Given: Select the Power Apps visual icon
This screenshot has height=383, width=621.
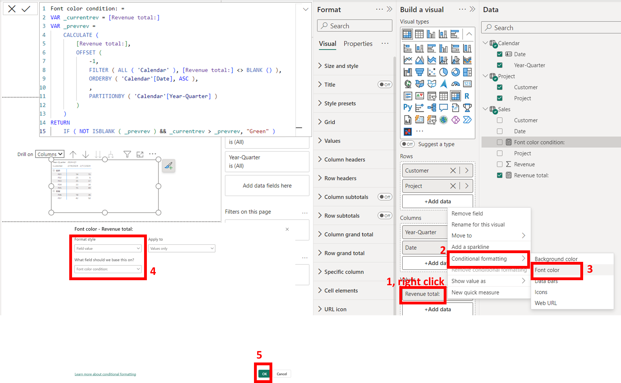Looking at the screenshot, I should coord(456,120).
